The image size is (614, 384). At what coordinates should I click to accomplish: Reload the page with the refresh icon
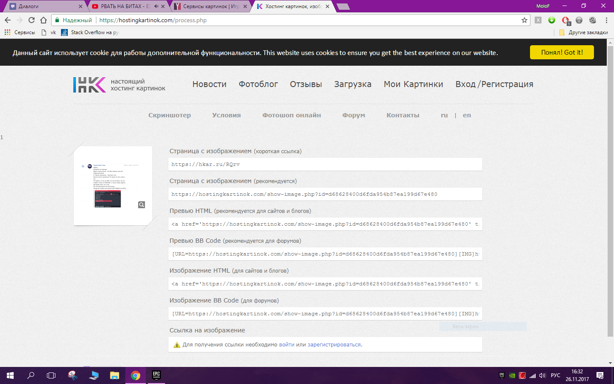(31, 20)
